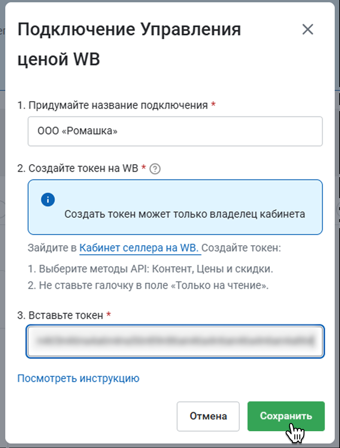Save connection with the "Сохранить" button

point(286,416)
